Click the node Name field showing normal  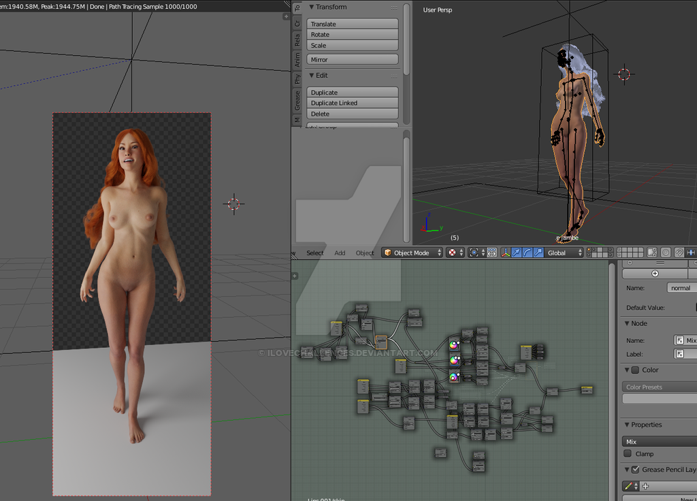(681, 288)
